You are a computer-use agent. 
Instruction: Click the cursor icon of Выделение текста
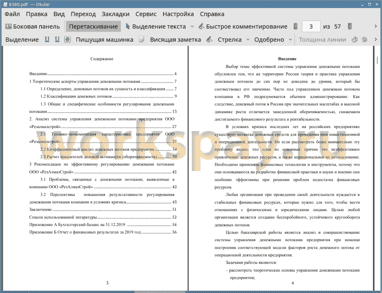[128, 26]
